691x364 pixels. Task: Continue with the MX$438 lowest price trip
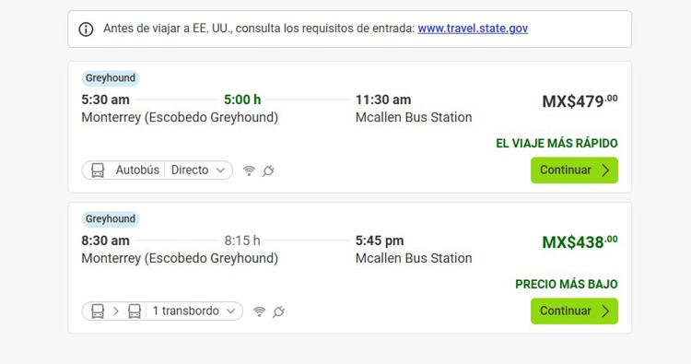pos(574,311)
